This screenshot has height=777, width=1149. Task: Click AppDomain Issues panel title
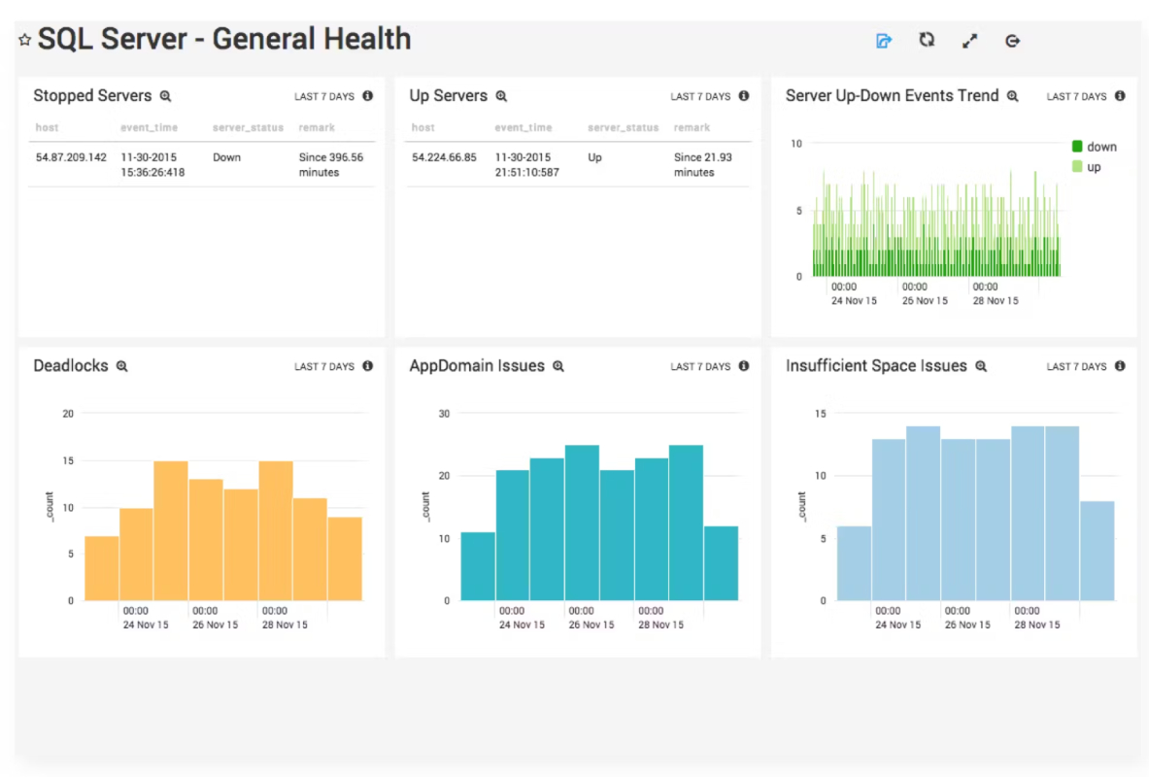pyautogui.click(x=476, y=366)
